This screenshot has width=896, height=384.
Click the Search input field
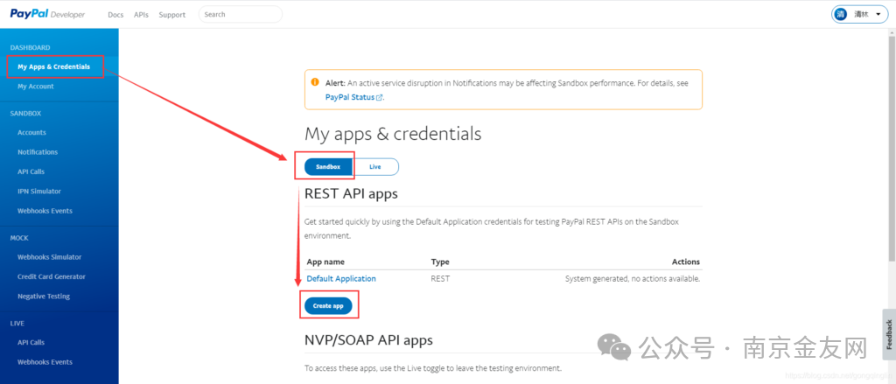click(x=241, y=14)
